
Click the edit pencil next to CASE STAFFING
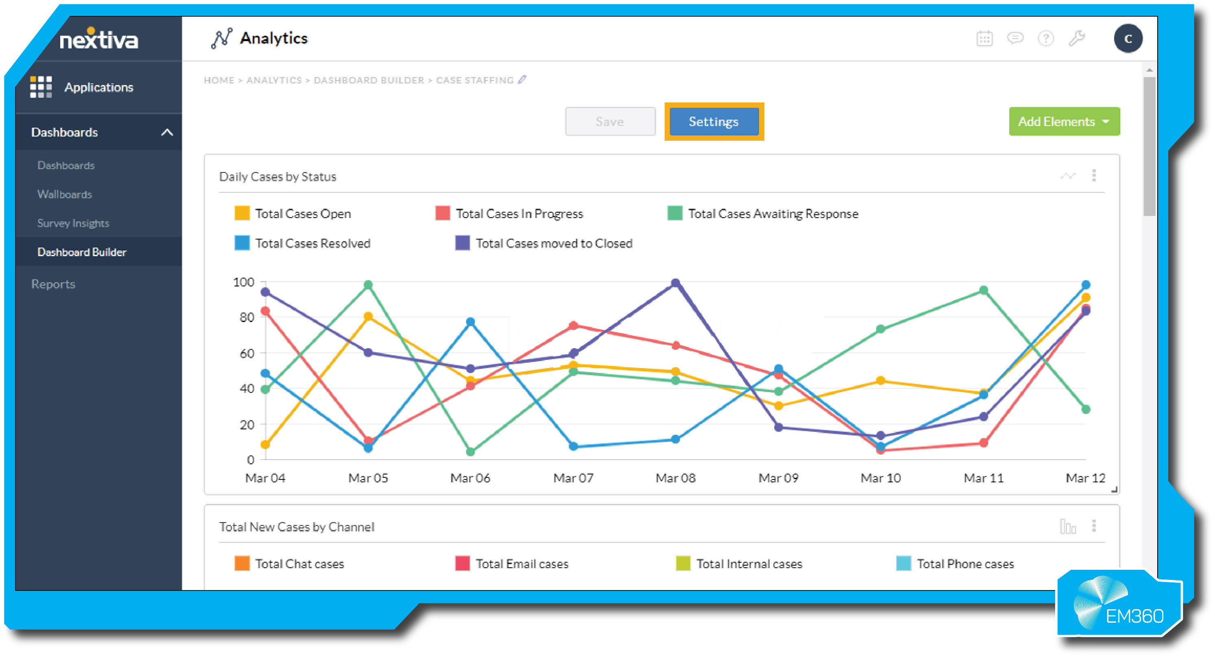tap(521, 79)
